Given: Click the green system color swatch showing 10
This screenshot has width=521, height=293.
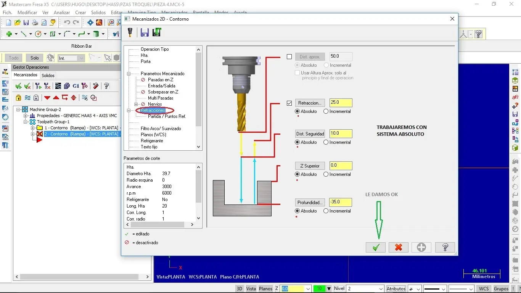Looking at the screenshot, I should click(x=319, y=289).
